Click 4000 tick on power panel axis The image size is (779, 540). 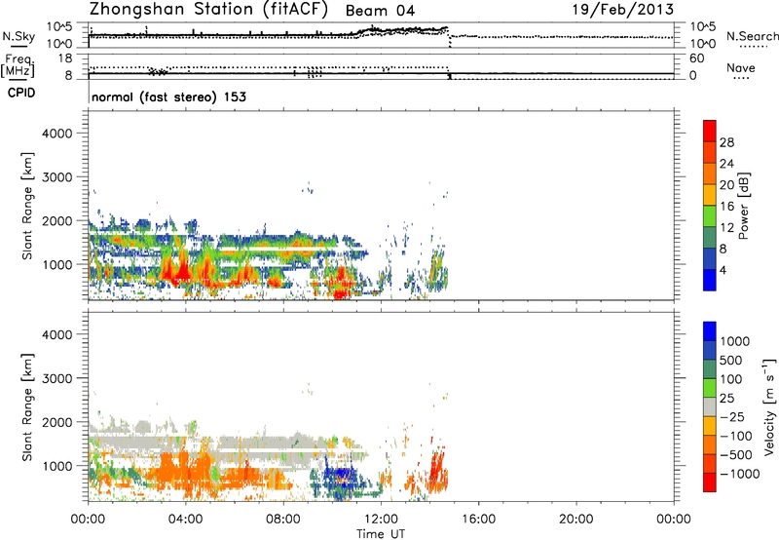coord(57,134)
